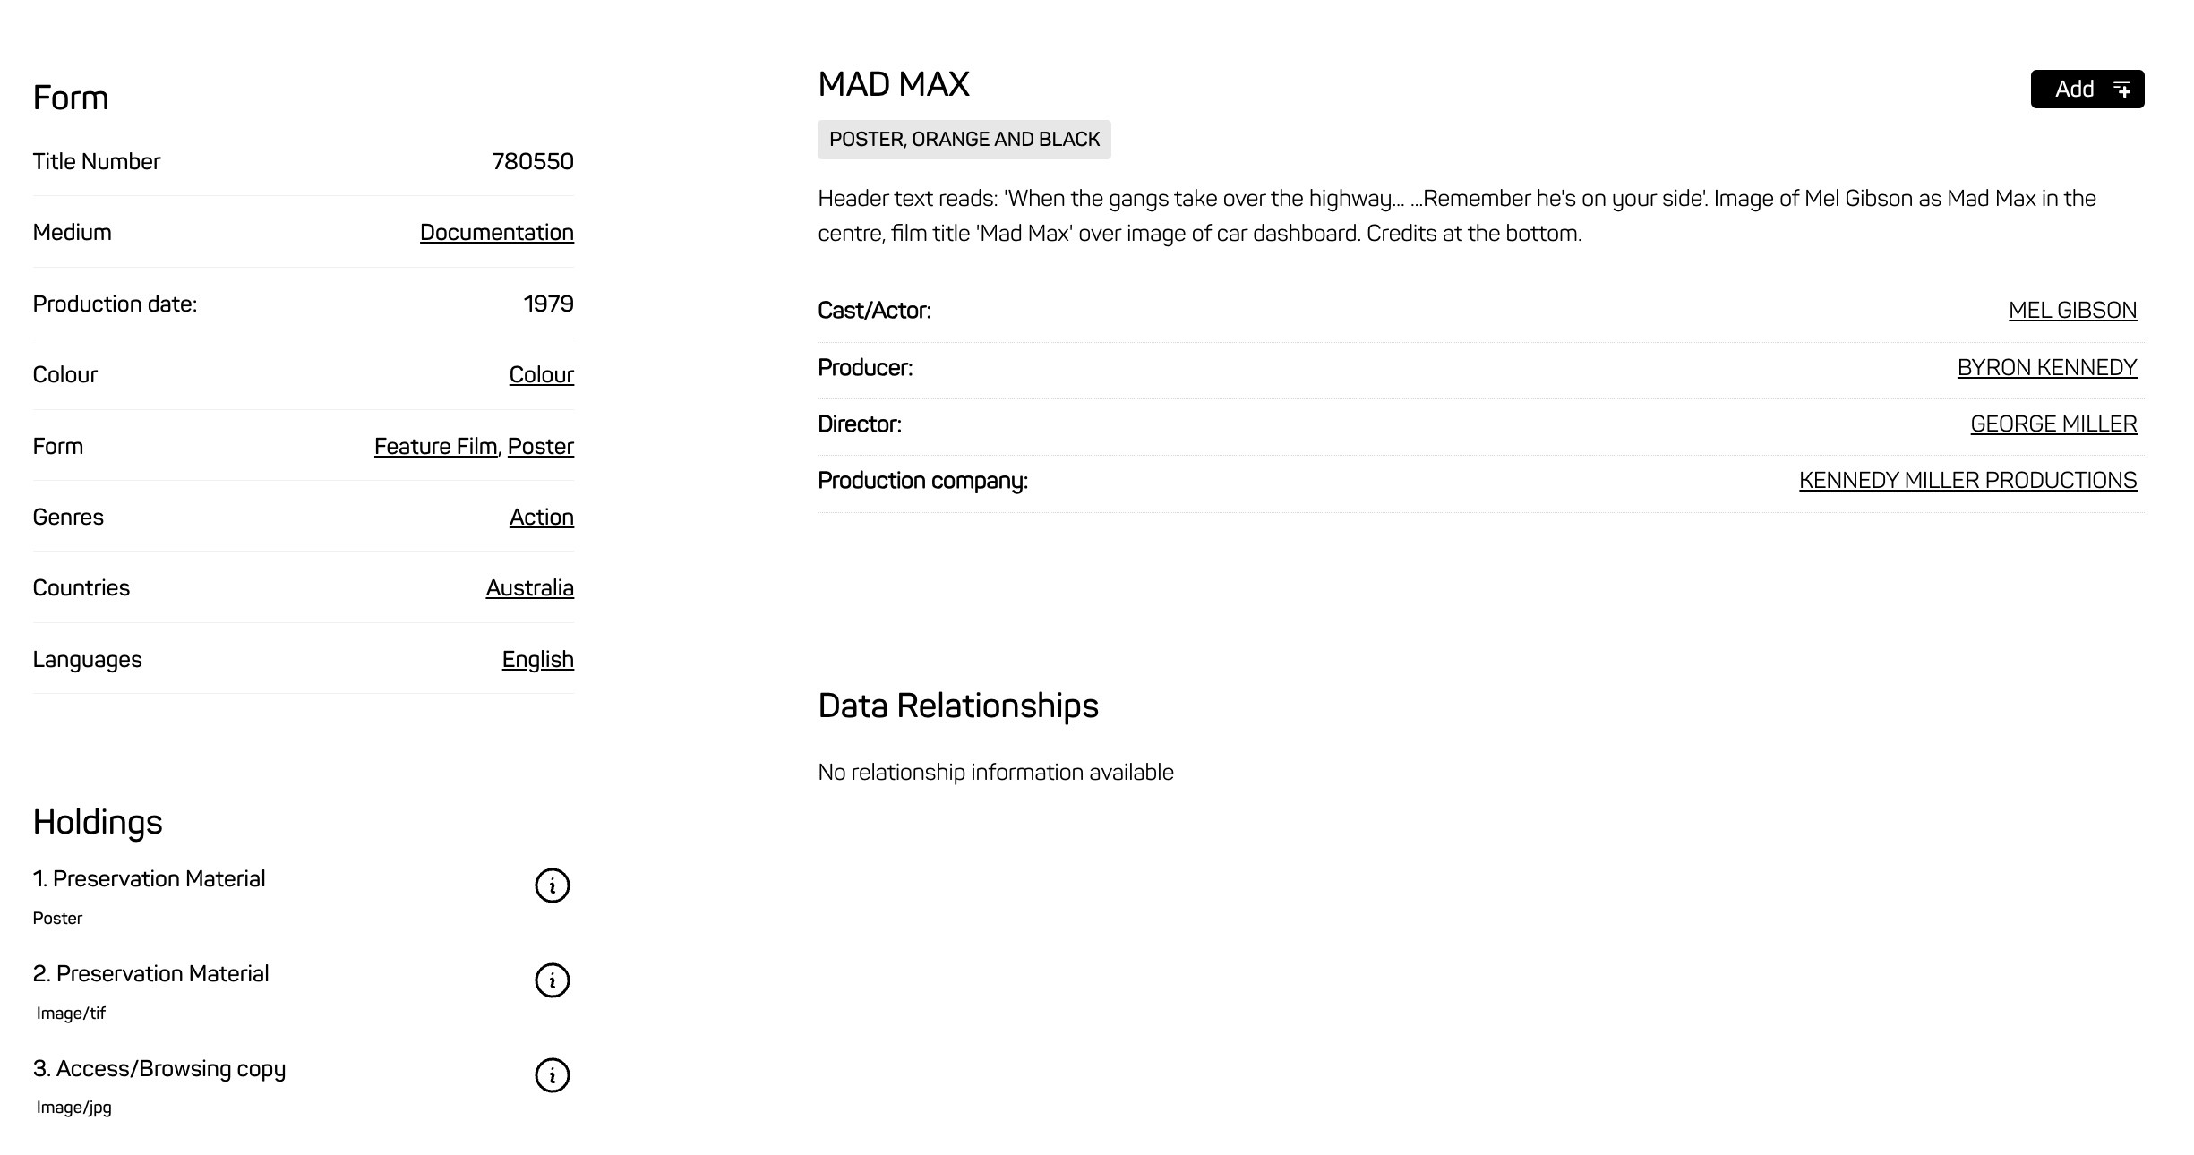Screen dimensions: 2194x1155
Task: Follow the Colour value link
Action: pyautogui.click(x=541, y=375)
